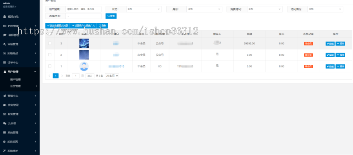Image resolution: width=353 pixels, height=155 pixels.
Task: Check the checkbox for UID 2 row
Action: pyautogui.click(x=50, y=55)
